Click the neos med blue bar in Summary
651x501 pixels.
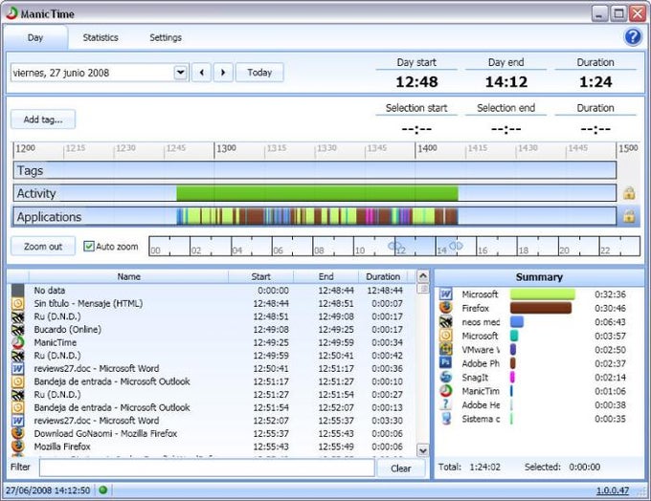click(516, 322)
